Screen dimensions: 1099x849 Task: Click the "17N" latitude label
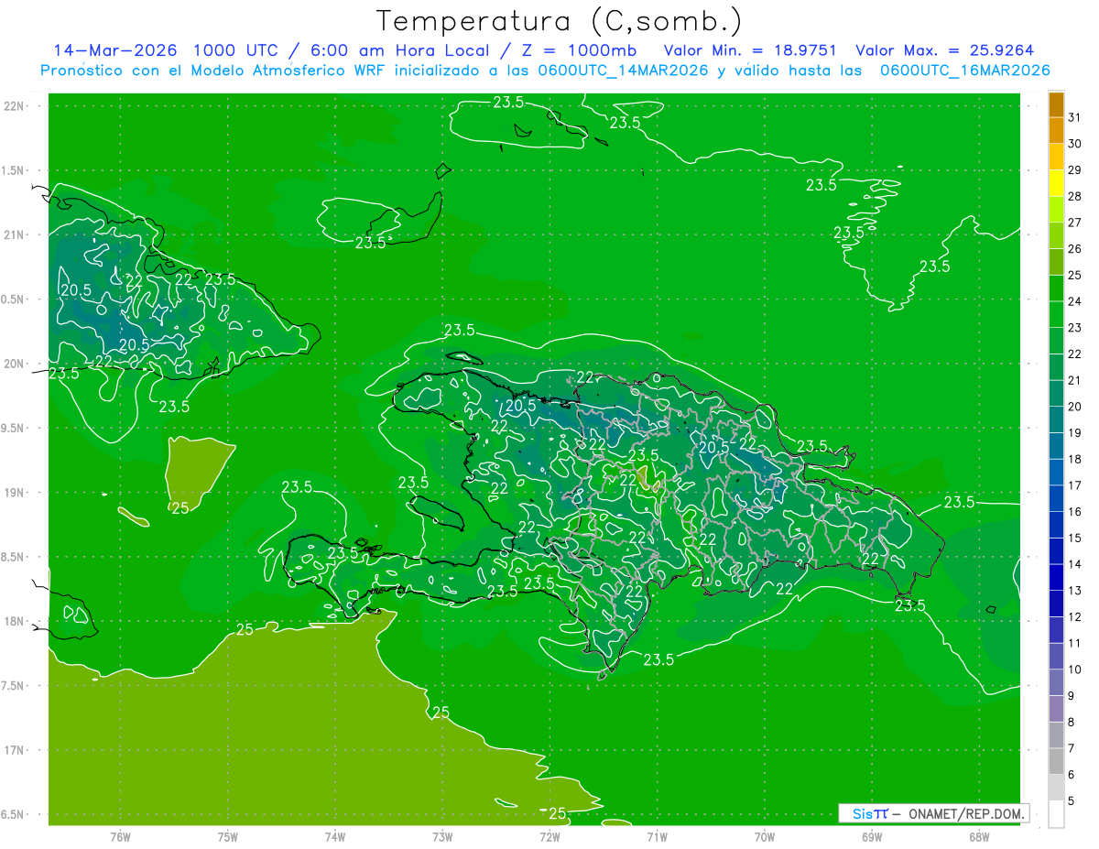[14, 750]
